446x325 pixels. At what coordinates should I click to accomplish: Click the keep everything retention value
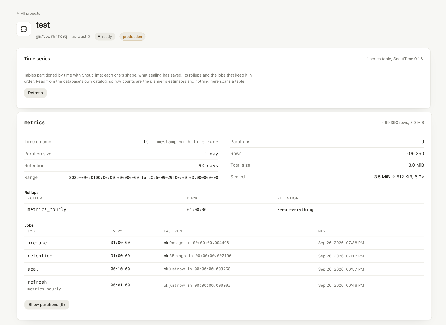(x=295, y=210)
